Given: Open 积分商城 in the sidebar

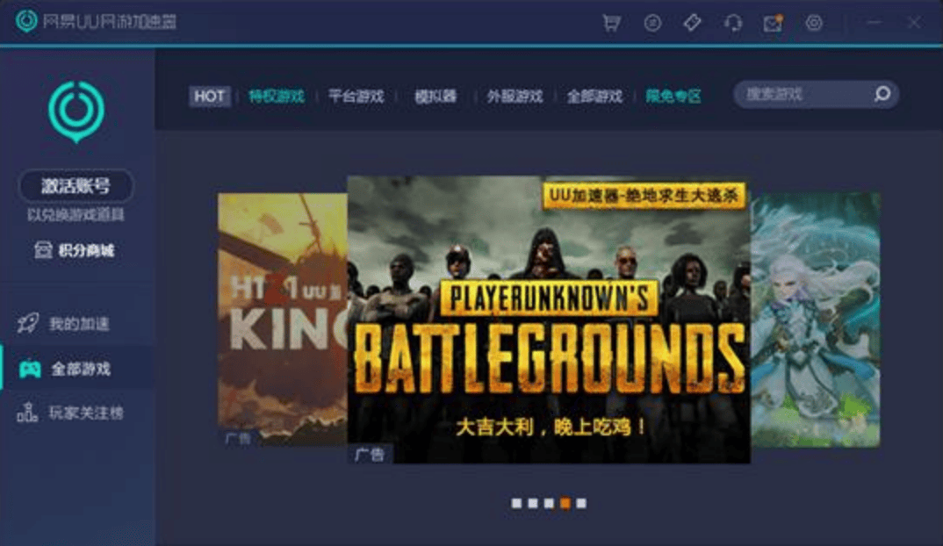Looking at the screenshot, I should 76,250.
